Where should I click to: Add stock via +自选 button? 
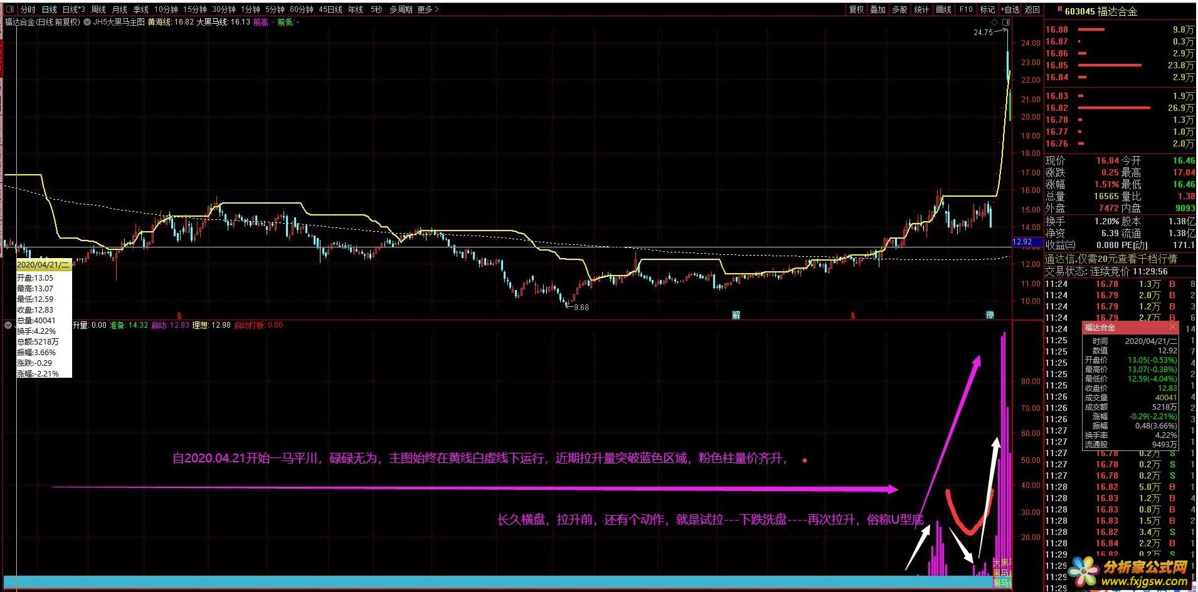pyautogui.click(x=1010, y=9)
